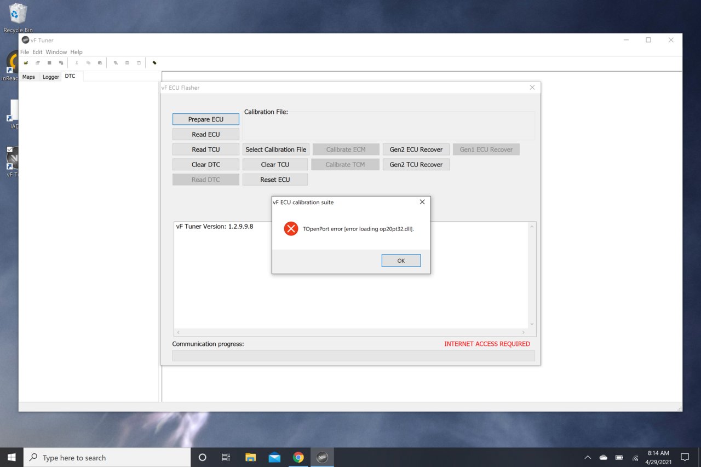Click the Prepare ECU button

pos(206,119)
